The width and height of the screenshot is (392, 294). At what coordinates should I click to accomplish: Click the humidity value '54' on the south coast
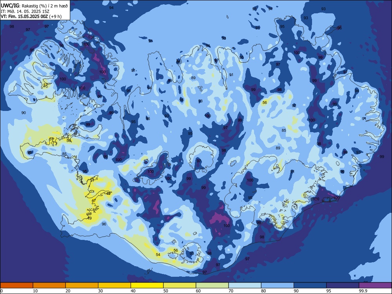[158, 254]
